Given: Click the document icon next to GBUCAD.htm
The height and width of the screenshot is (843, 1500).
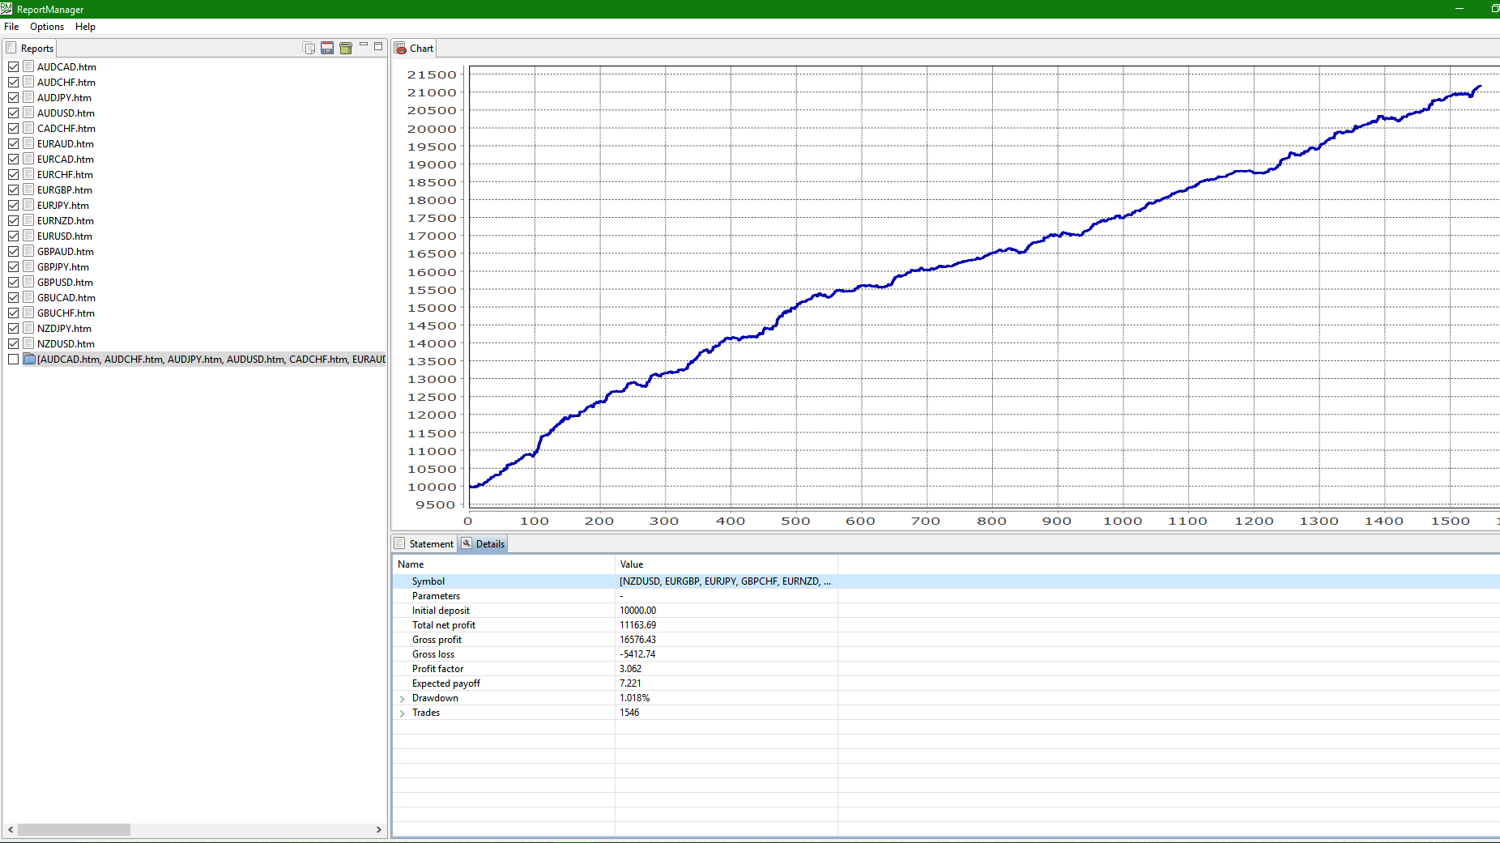Looking at the screenshot, I should coord(28,297).
